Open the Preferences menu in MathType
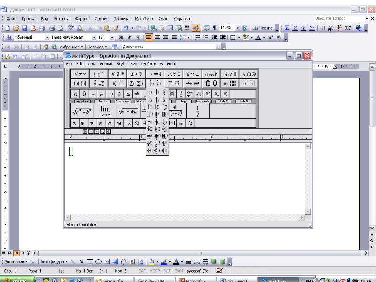 (152, 64)
